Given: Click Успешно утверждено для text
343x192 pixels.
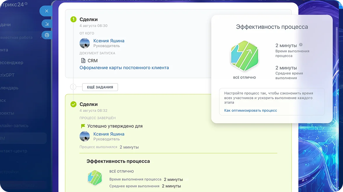Looking at the screenshot, I should (115, 126).
